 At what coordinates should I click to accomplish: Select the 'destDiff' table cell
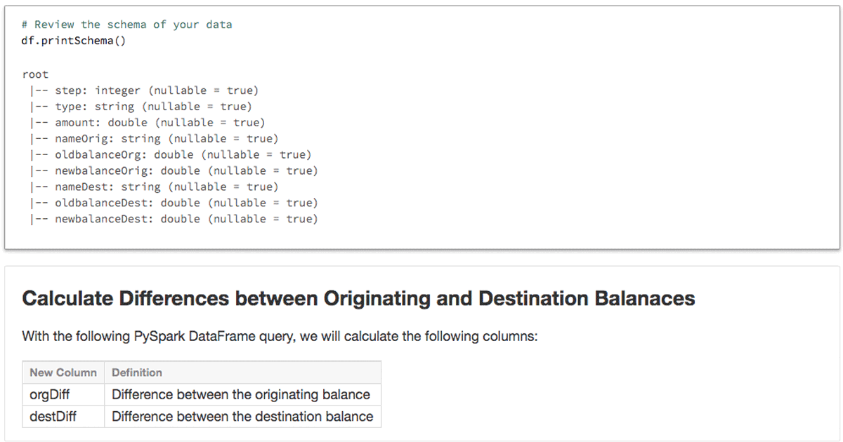point(53,417)
